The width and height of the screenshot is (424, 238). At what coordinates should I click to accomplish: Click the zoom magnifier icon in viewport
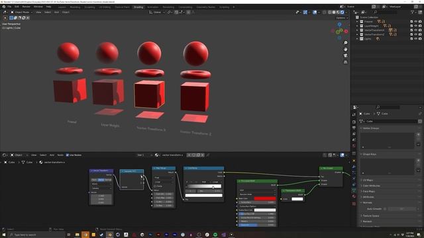click(x=346, y=43)
